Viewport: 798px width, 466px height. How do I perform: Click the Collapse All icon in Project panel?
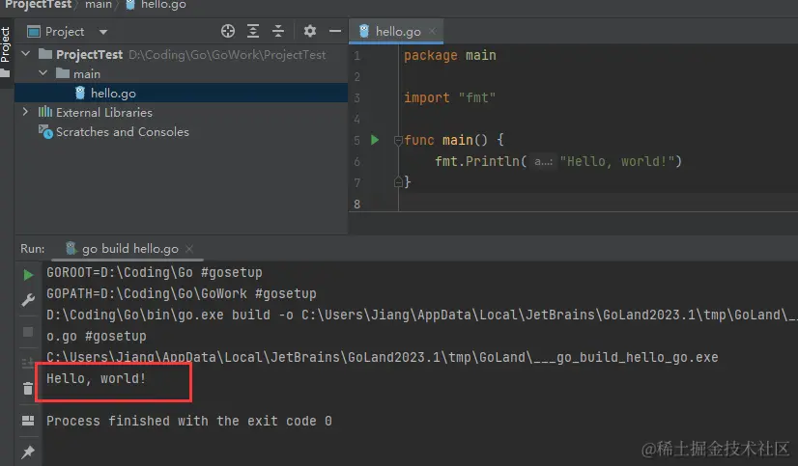tap(278, 31)
